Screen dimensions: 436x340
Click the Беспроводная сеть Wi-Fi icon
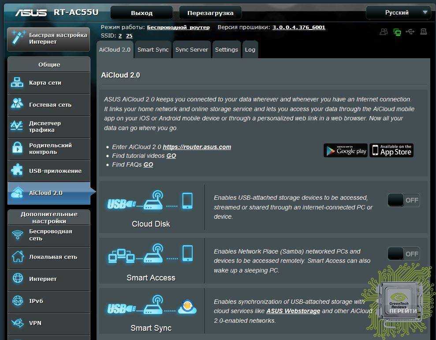point(18,235)
